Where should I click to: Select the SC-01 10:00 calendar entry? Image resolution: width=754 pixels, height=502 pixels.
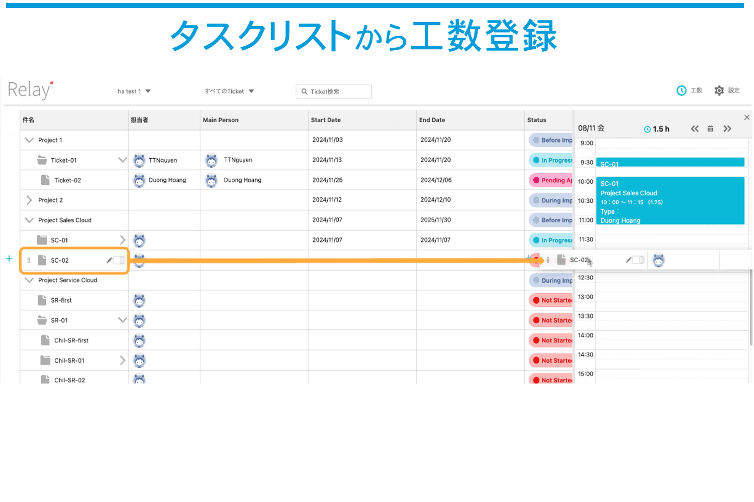[x=670, y=201]
